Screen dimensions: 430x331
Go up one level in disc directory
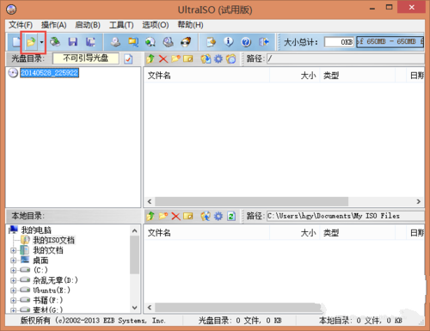point(150,59)
